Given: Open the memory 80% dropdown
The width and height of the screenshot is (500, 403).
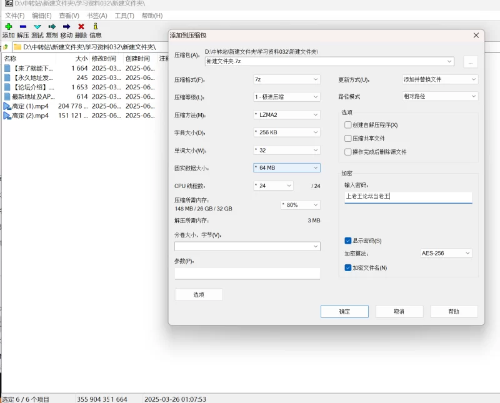Looking at the screenshot, I should (301, 205).
